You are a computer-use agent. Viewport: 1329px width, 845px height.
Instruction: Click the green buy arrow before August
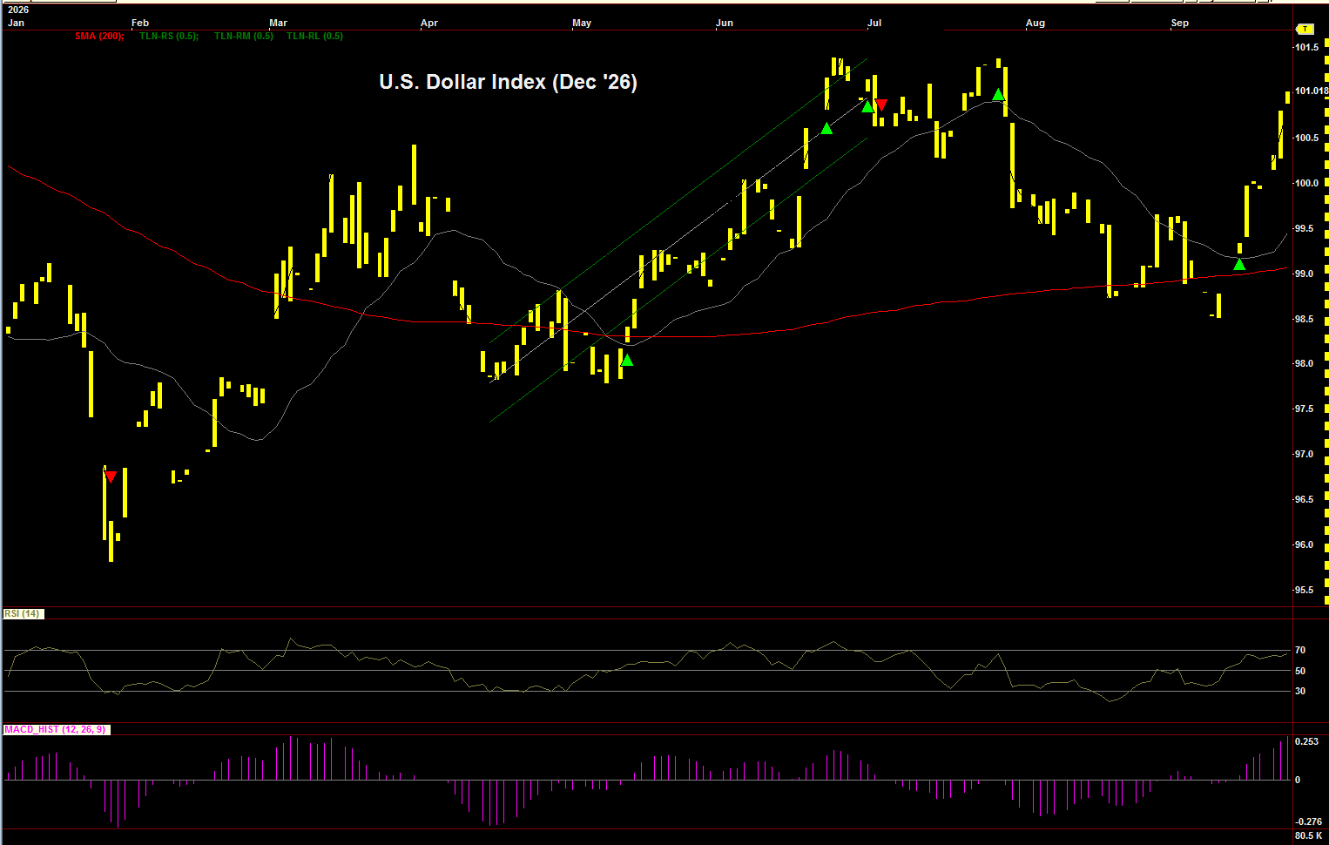(x=998, y=94)
